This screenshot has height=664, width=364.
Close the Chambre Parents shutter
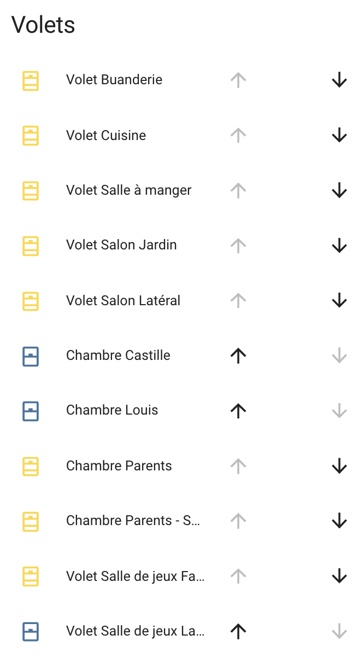[x=339, y=466]
